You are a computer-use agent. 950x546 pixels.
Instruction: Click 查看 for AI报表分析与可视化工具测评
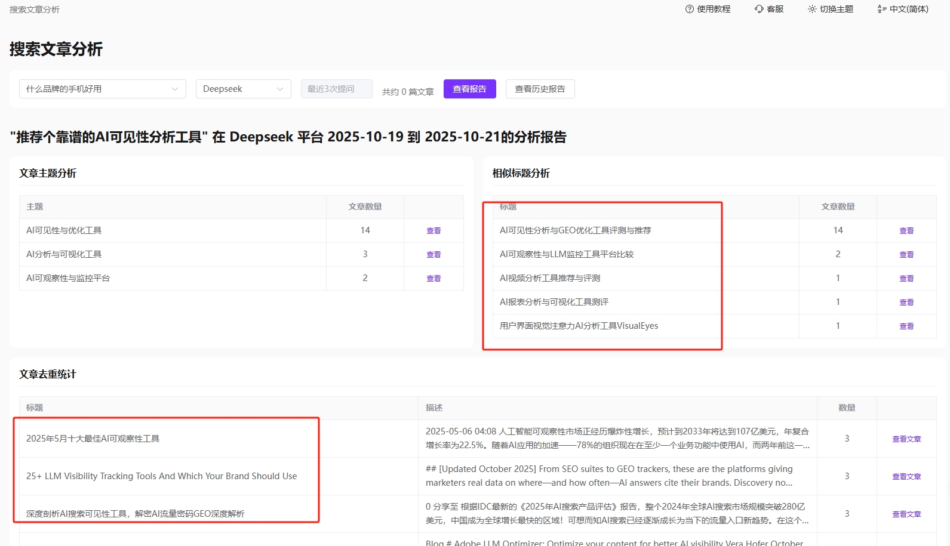pyautogui.click(x=906, y=302)
